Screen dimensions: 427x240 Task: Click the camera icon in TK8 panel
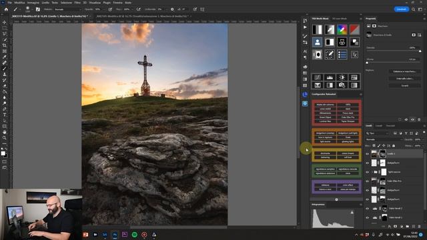pyautogui.click(x=342, y=85)
